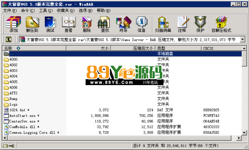Launch the 向导 (Wizard) tool
Viewport: 249px width, 150px height.
click(123, 24)
